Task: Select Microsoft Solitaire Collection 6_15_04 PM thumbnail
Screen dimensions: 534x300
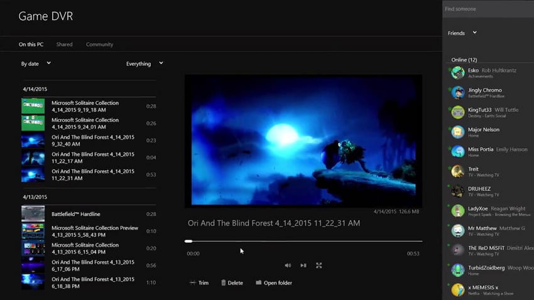Action: (33, 249)
